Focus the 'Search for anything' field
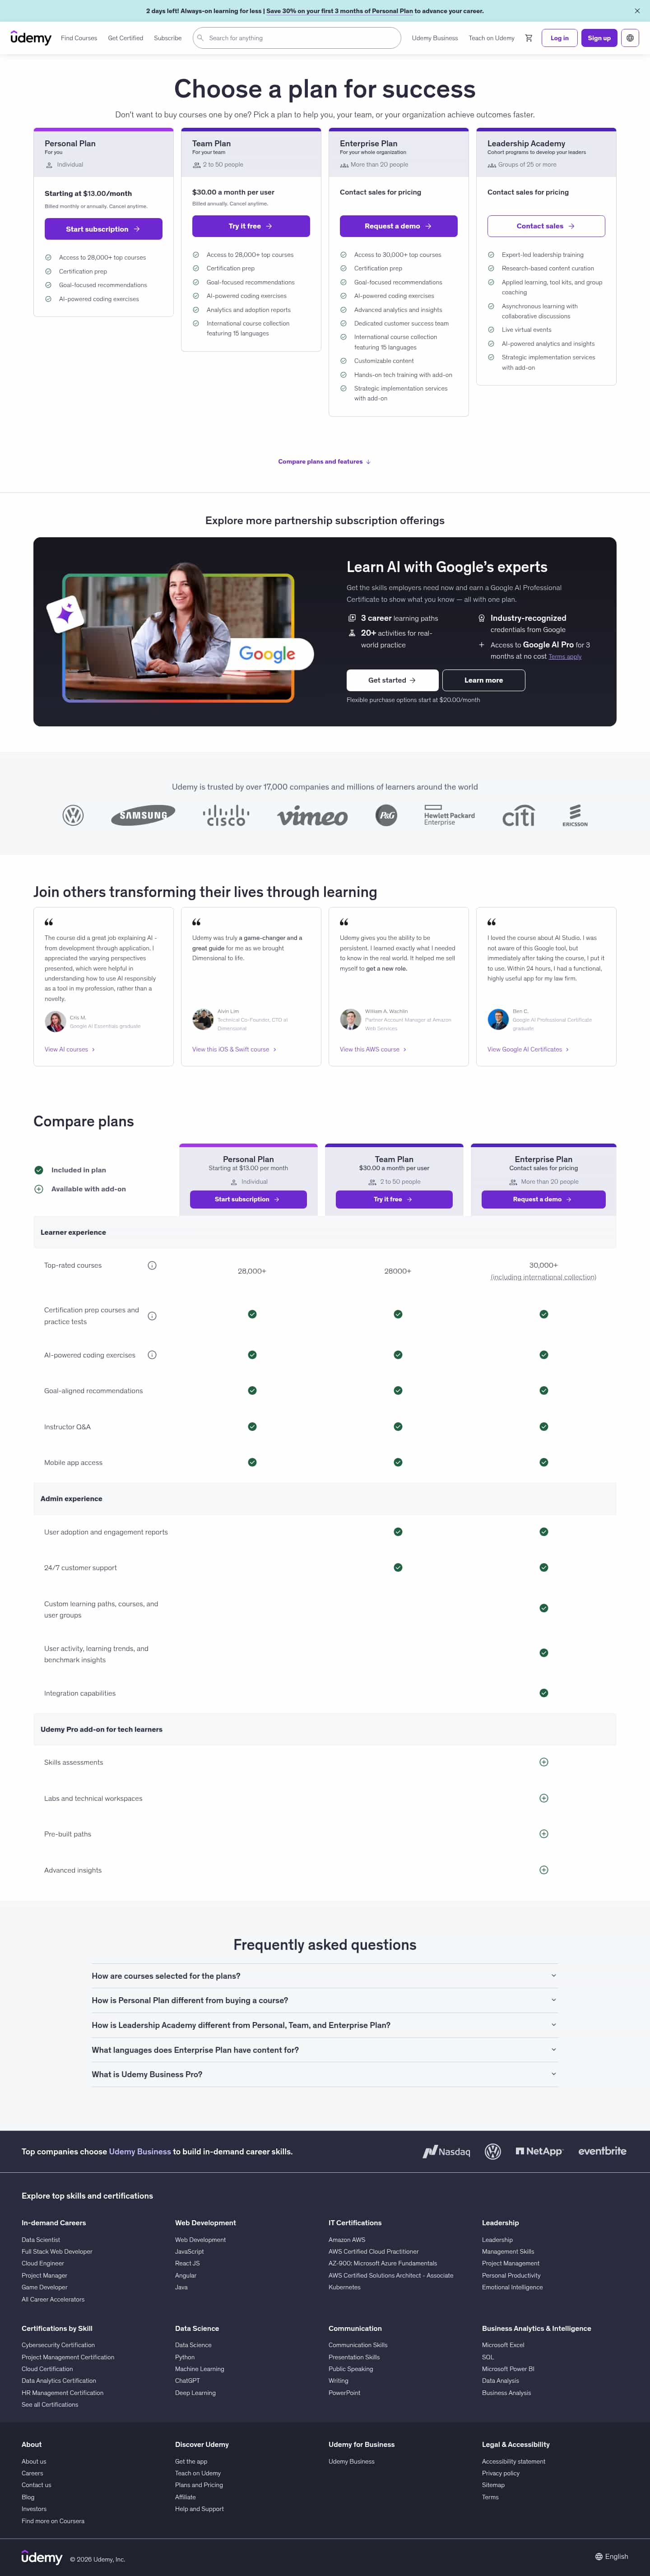 tap(297, 38)
